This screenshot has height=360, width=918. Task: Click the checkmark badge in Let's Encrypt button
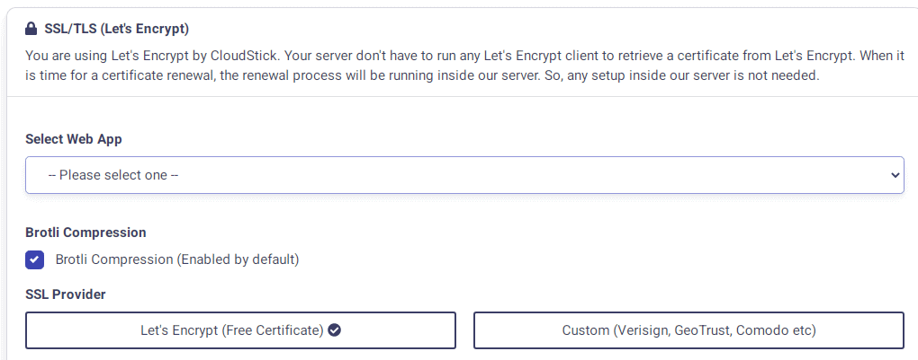point(335,330)
